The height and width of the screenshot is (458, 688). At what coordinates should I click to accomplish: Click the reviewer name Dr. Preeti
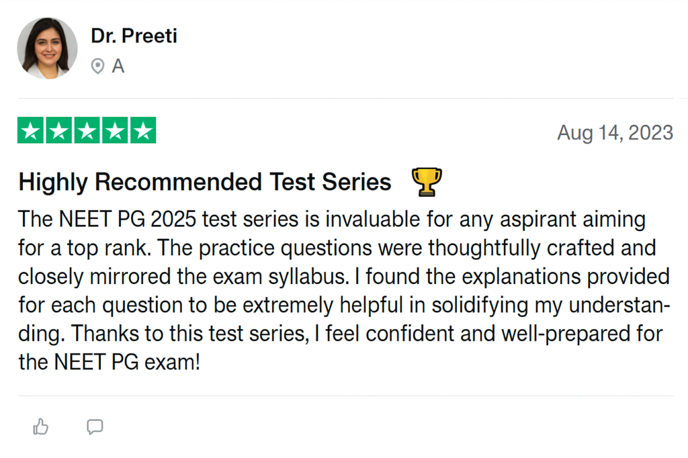click(134, 35)
